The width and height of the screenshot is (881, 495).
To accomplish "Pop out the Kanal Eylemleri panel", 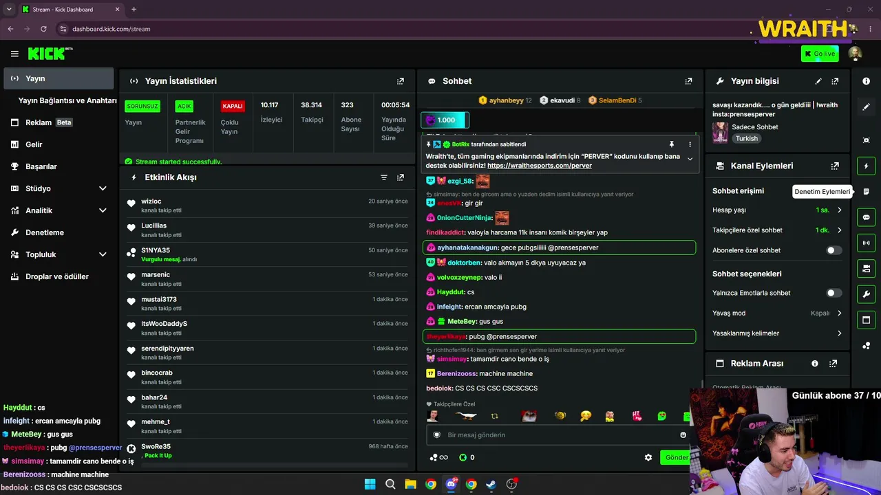I will click(835, 166).
